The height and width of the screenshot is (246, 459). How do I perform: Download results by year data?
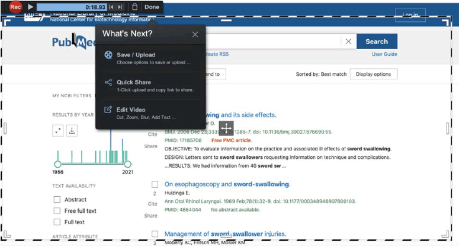72,130
